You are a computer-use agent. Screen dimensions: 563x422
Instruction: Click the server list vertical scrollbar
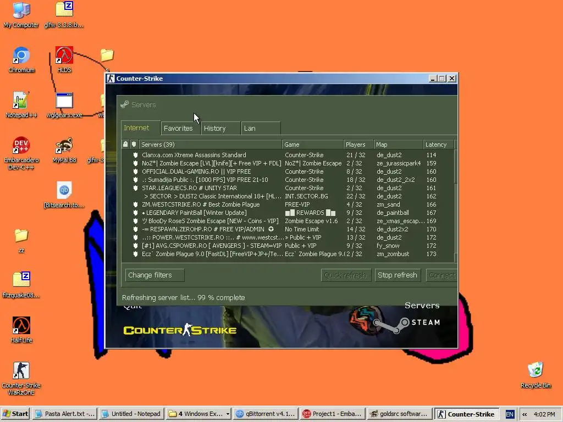click(456, 206)
